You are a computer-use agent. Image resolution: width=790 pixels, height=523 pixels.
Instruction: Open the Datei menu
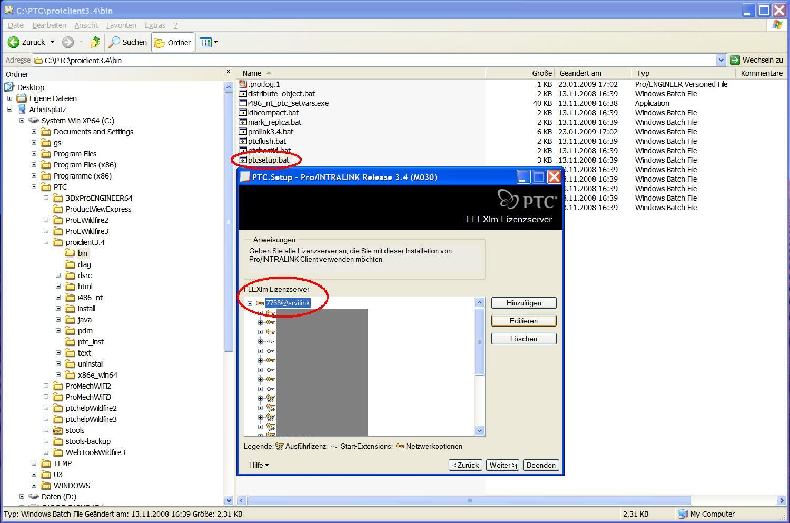(16, 25)
